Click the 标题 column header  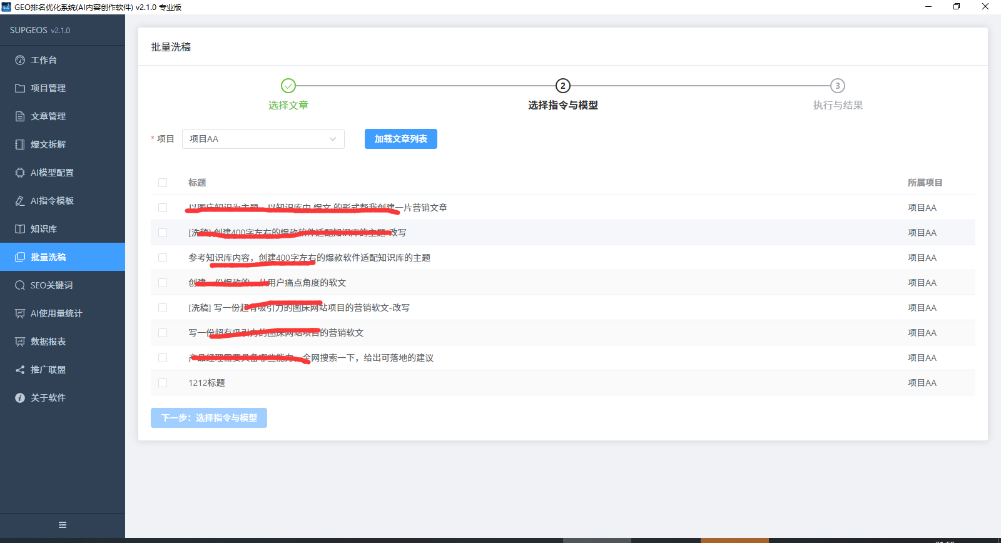(197, 183)
